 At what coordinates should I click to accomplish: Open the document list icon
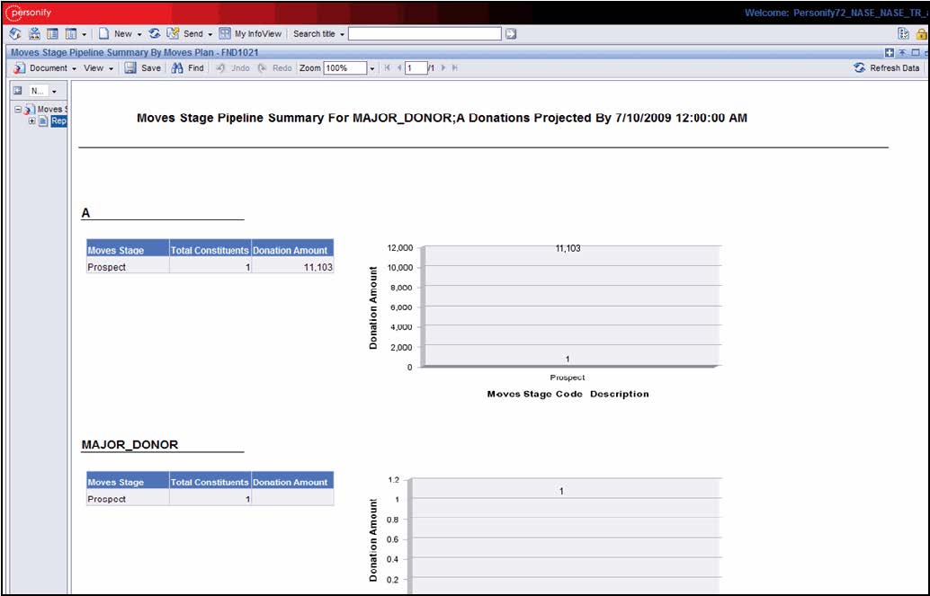tap(34, 34)
